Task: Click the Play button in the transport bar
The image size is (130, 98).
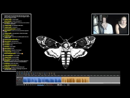Action: [x=24, y=85]
